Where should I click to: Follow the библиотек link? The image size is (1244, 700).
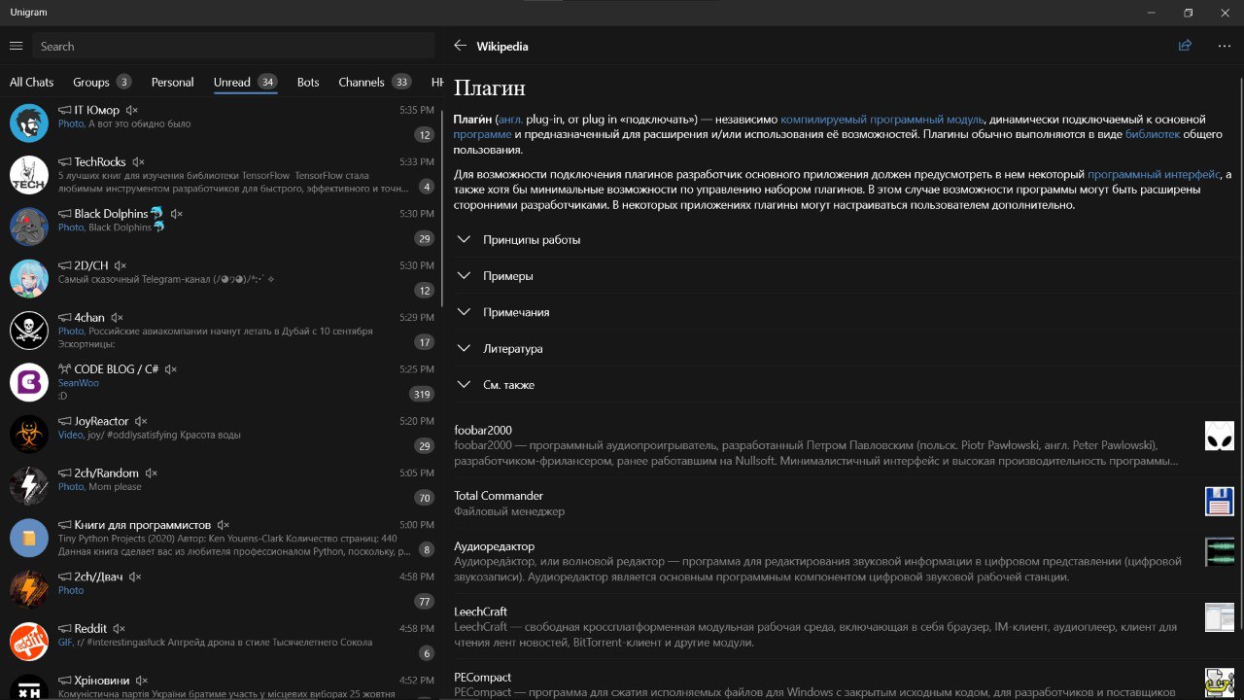pos(1153,134)
